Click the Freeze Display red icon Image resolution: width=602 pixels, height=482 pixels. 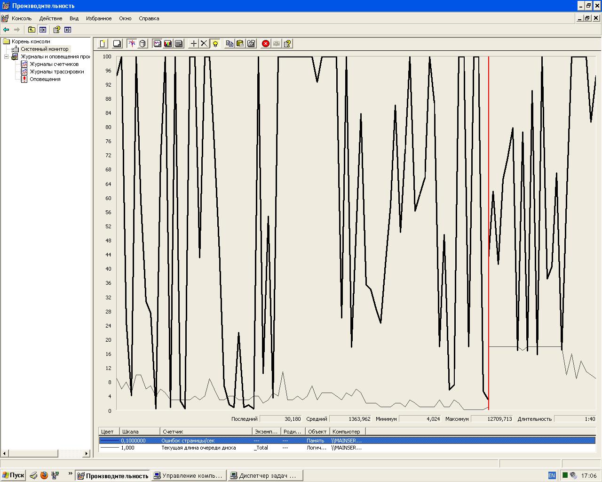(266, 44)
